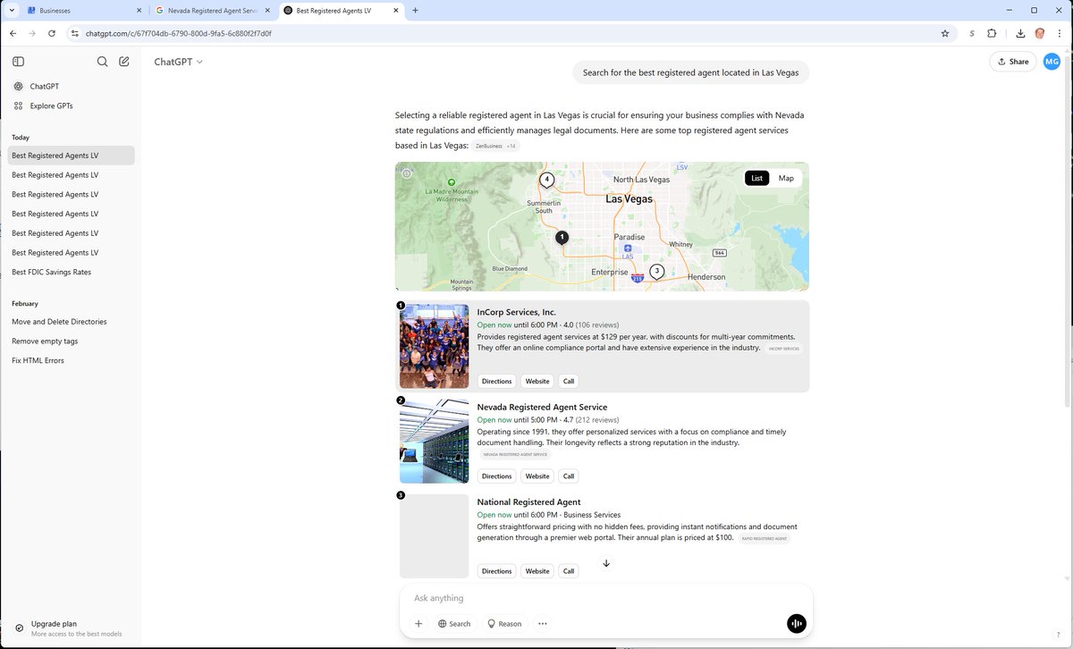Image resolution: width=1073 pixels, height=649 pixels.
Task: Get Directions for InCorp Services, Inc.
Action: point(496,381)
